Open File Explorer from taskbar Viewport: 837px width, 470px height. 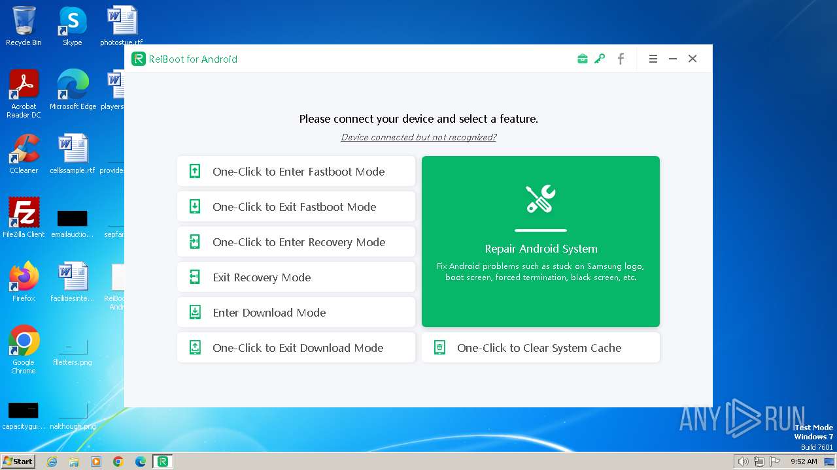coord(74,462)
